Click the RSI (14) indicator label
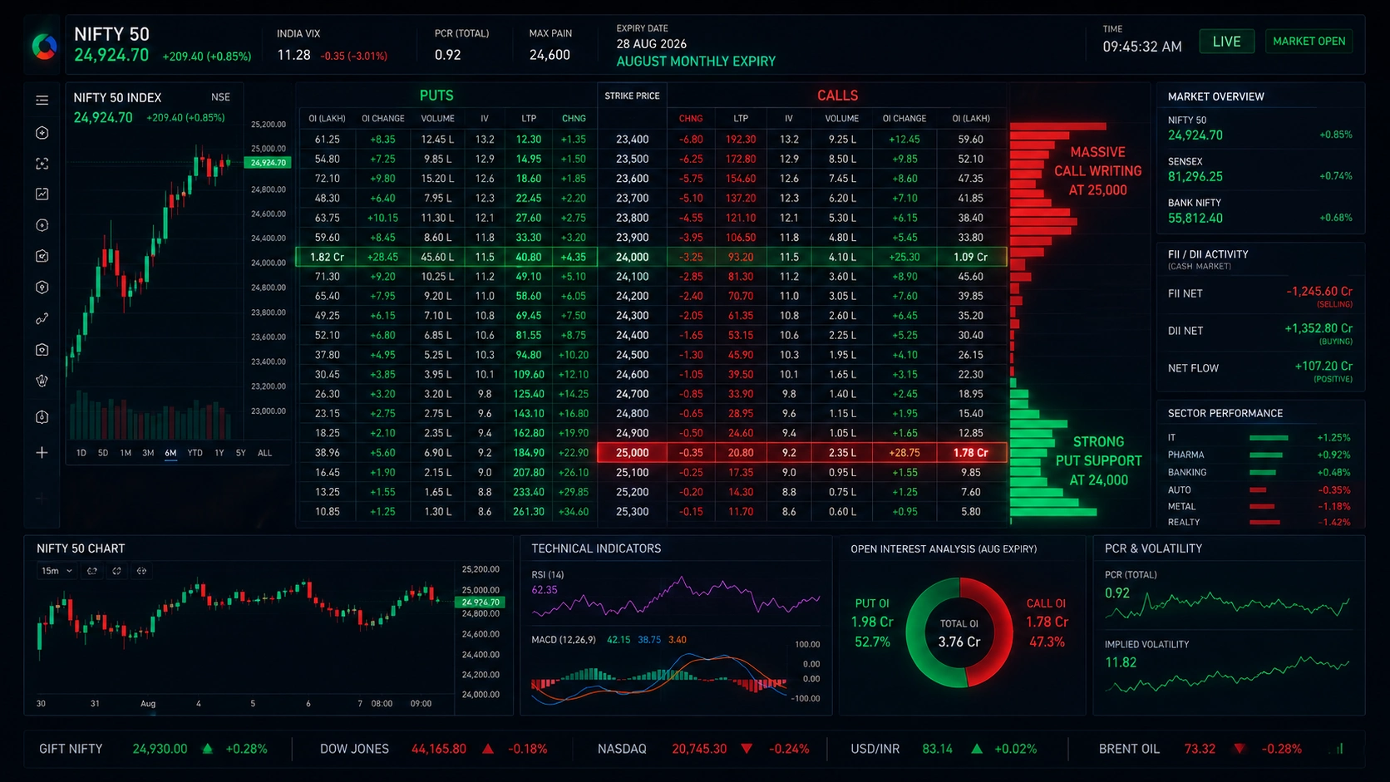The height and width of the screenshot is (782, 1390). (548, 575)
